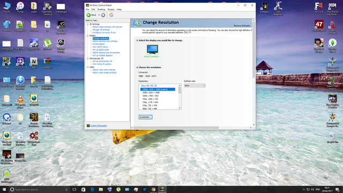The image size is (343, 193).
Task: Open iTunes desktop shortcut
Action: tap(20, 7)
